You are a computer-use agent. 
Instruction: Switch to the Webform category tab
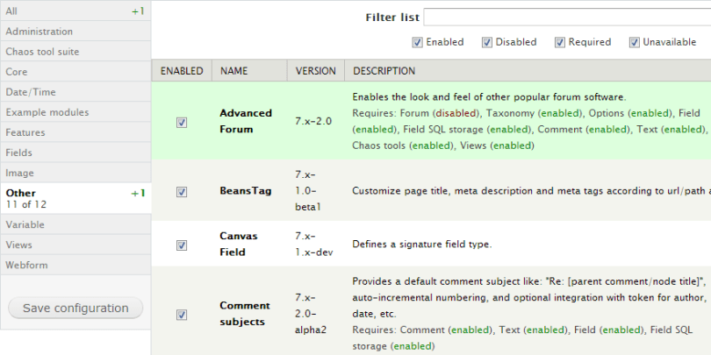[x=75, y=265]
